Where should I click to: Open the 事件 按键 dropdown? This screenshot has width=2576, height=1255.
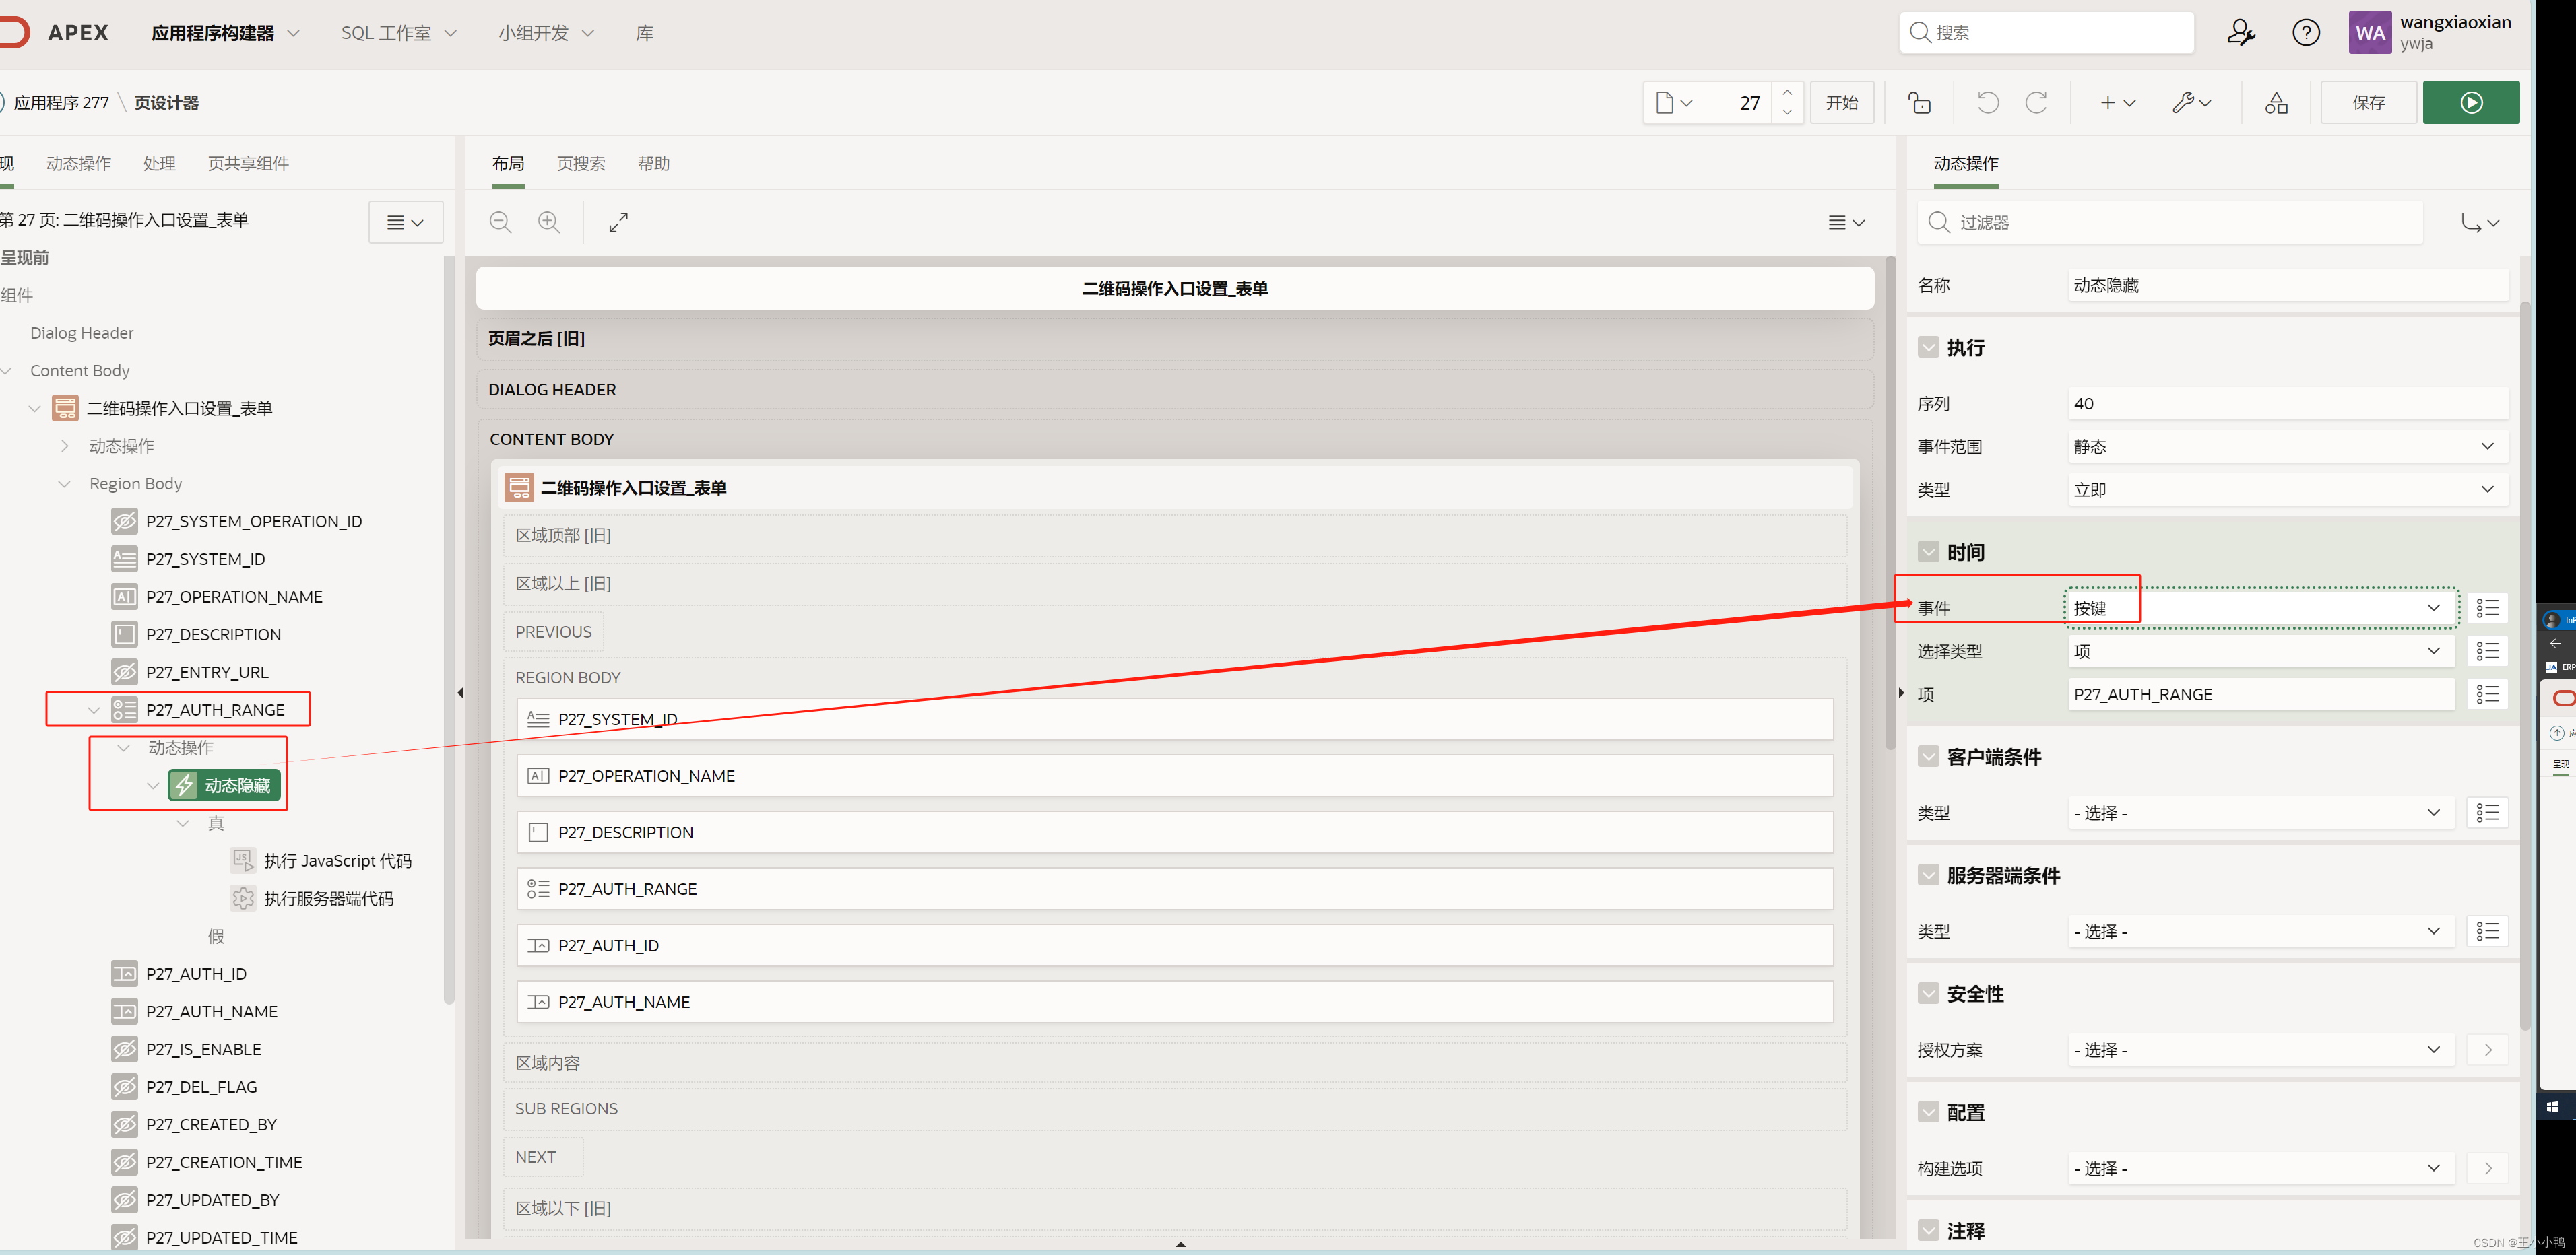pyautogui.click(x=2261, y=607)
